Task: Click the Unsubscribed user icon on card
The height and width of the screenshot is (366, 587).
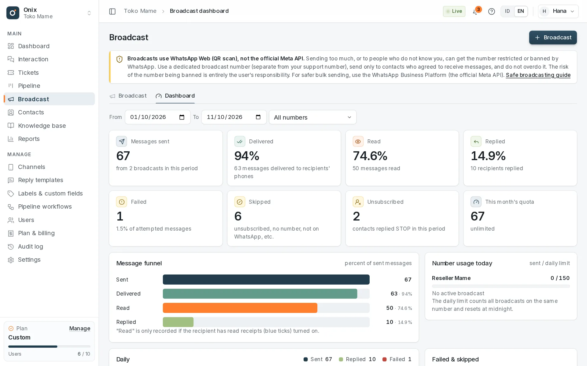Action: pyautogui.click(x=358, y=202)
